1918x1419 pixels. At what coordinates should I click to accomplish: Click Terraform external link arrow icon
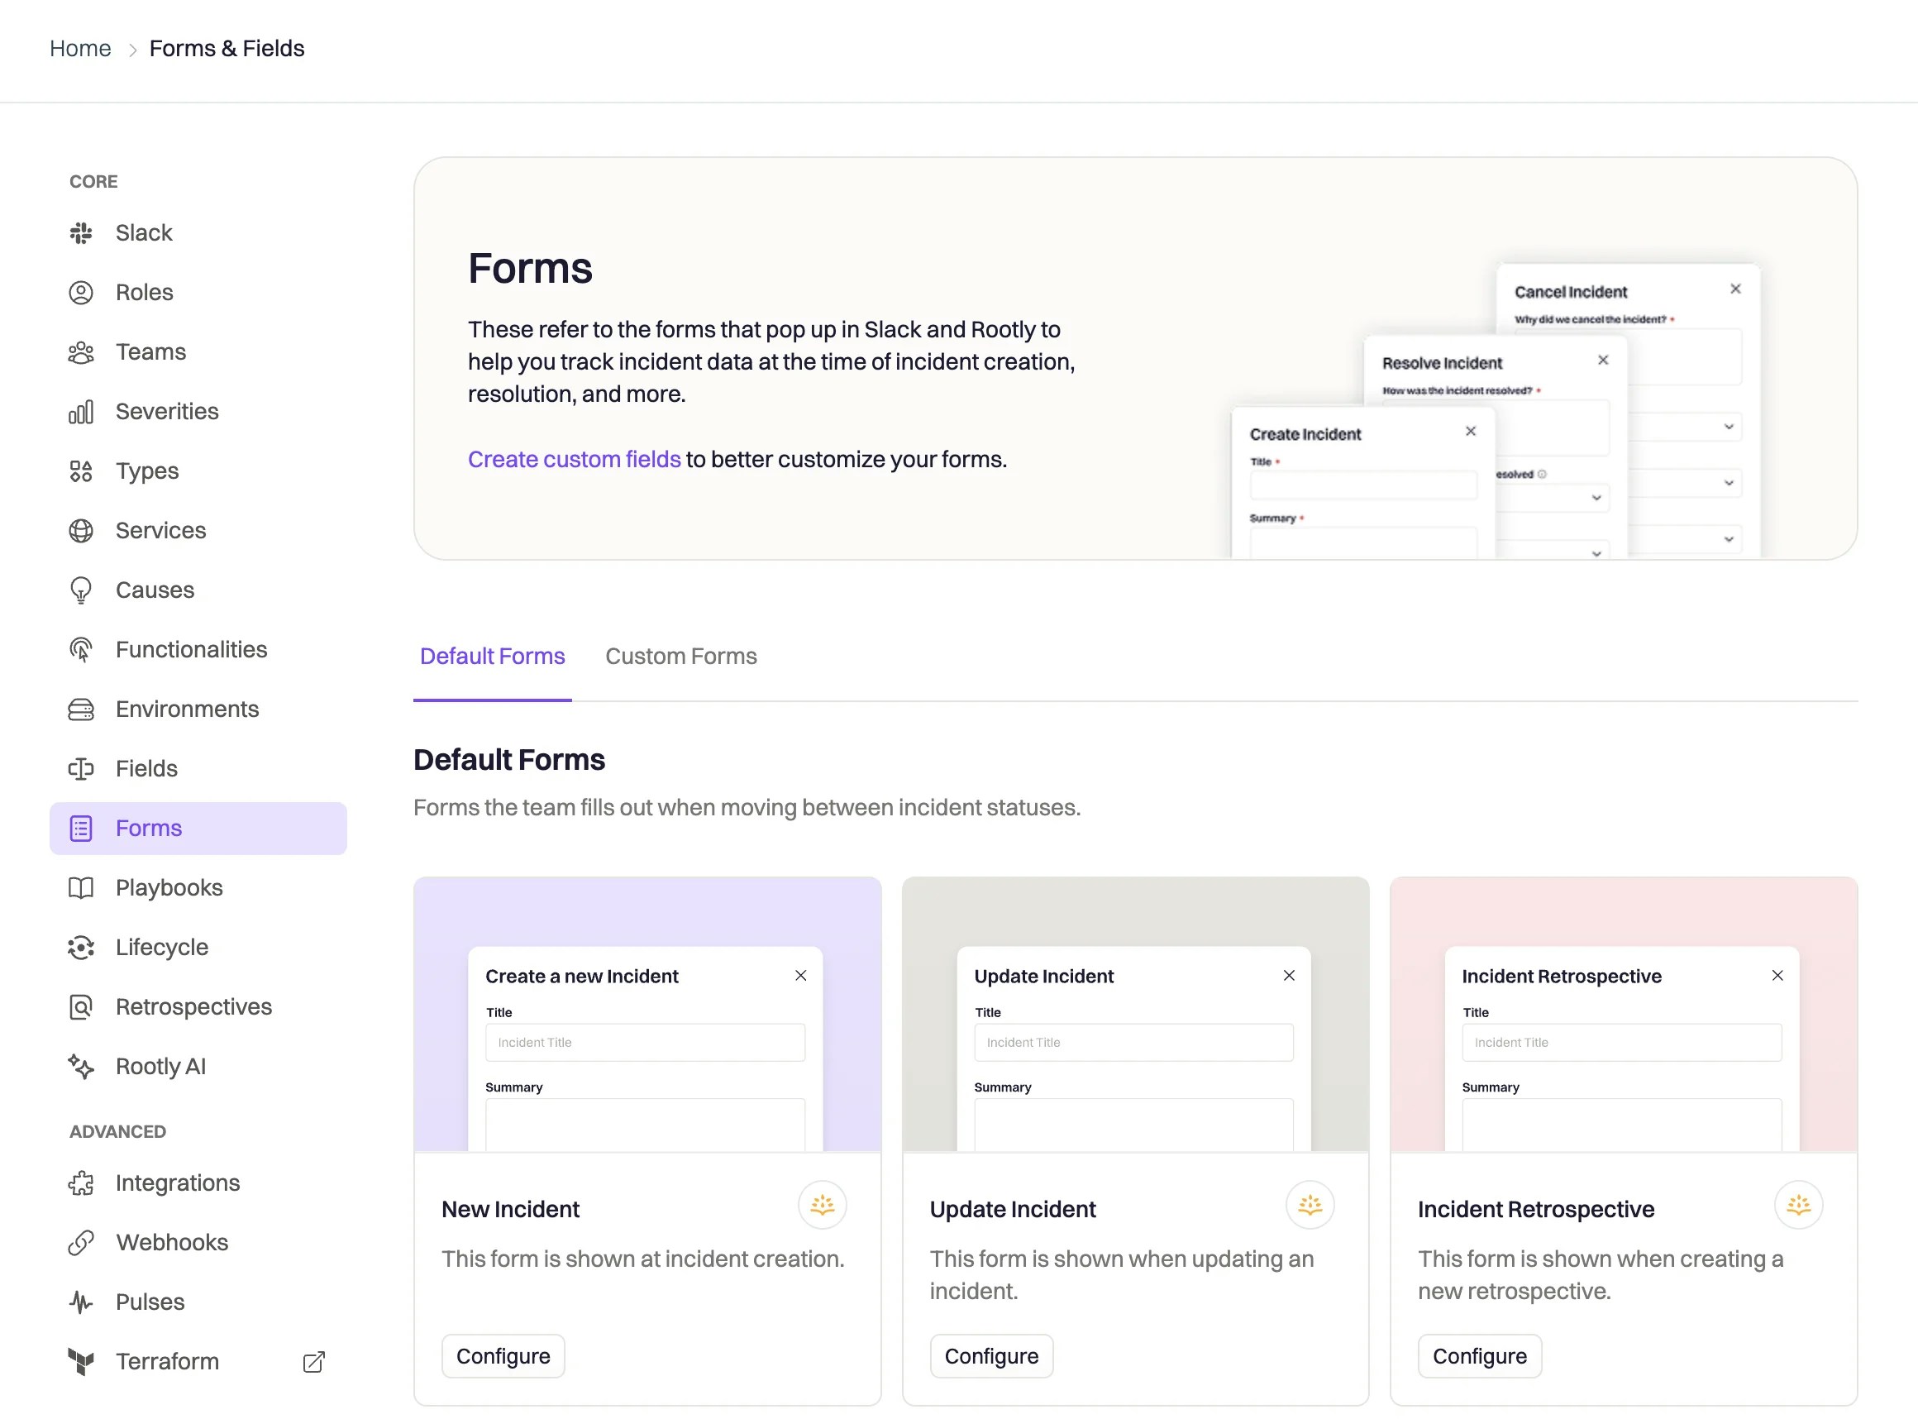pyautogui.click(x=314, y=1362)
